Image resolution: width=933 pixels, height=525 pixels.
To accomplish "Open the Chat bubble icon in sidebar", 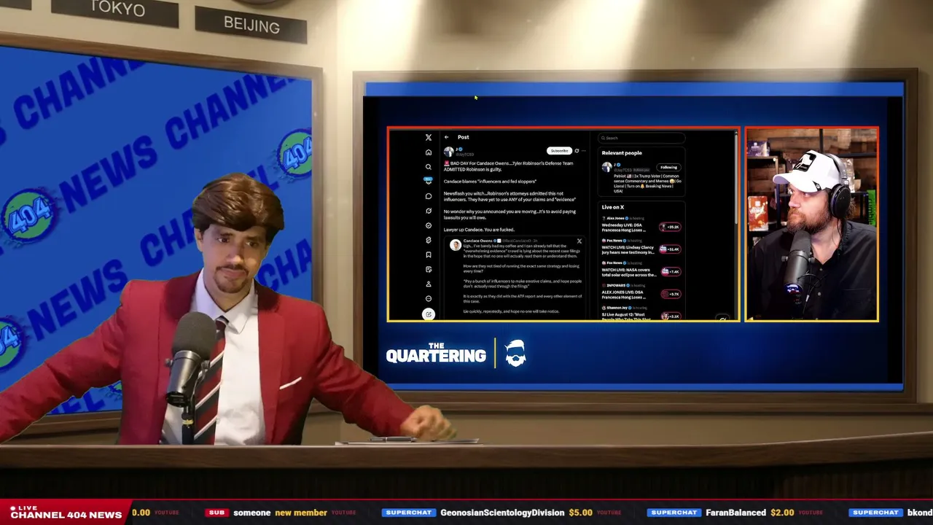I will pos(429,196).
